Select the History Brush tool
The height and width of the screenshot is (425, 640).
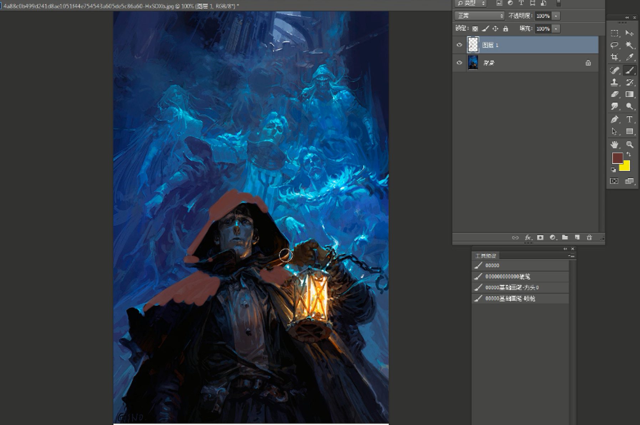pos(630,82)
